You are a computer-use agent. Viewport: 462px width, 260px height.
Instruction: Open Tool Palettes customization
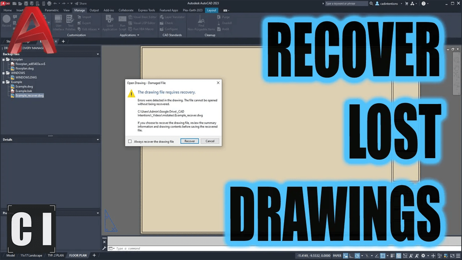70,23
